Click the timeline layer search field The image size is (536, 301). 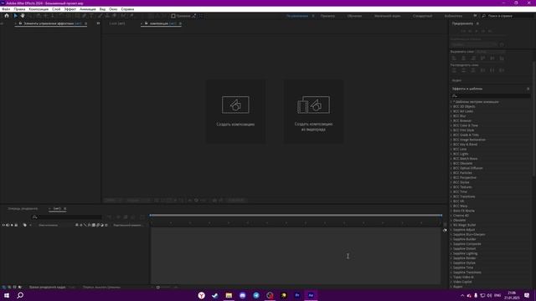pos(67,217)
